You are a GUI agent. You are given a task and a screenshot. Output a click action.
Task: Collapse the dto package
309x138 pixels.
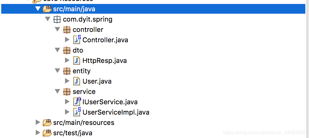pos(57,50)
